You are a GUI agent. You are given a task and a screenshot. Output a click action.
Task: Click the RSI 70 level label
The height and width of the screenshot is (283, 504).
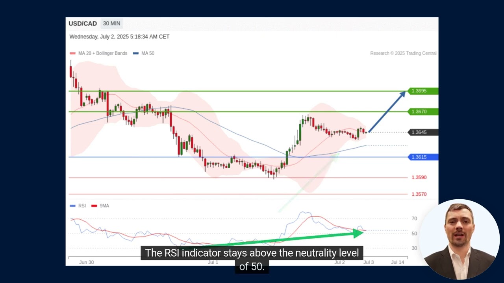[x=414, y=219]
